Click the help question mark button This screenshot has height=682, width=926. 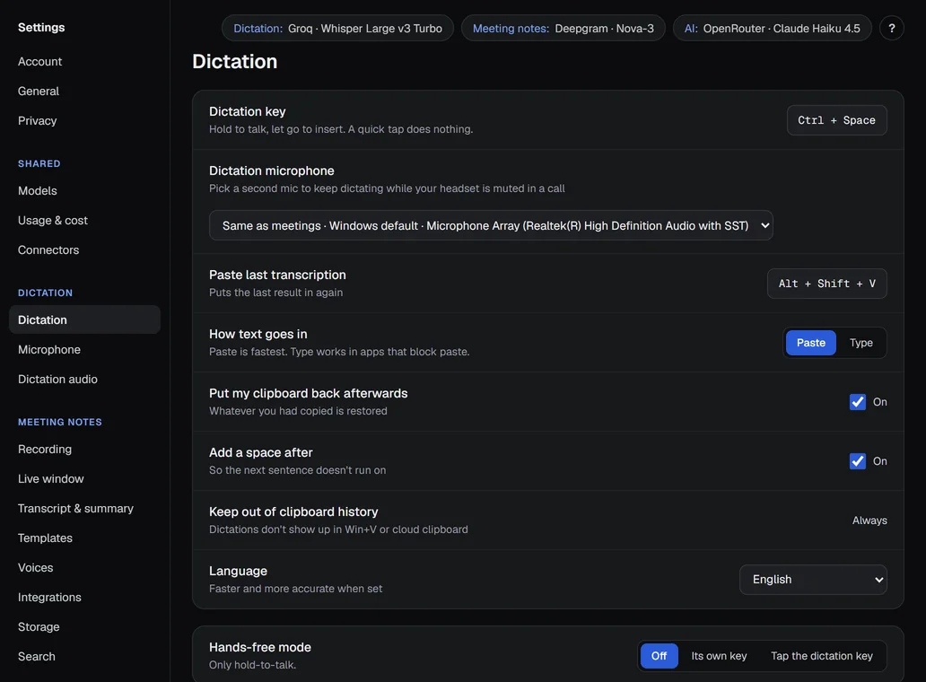891,28
